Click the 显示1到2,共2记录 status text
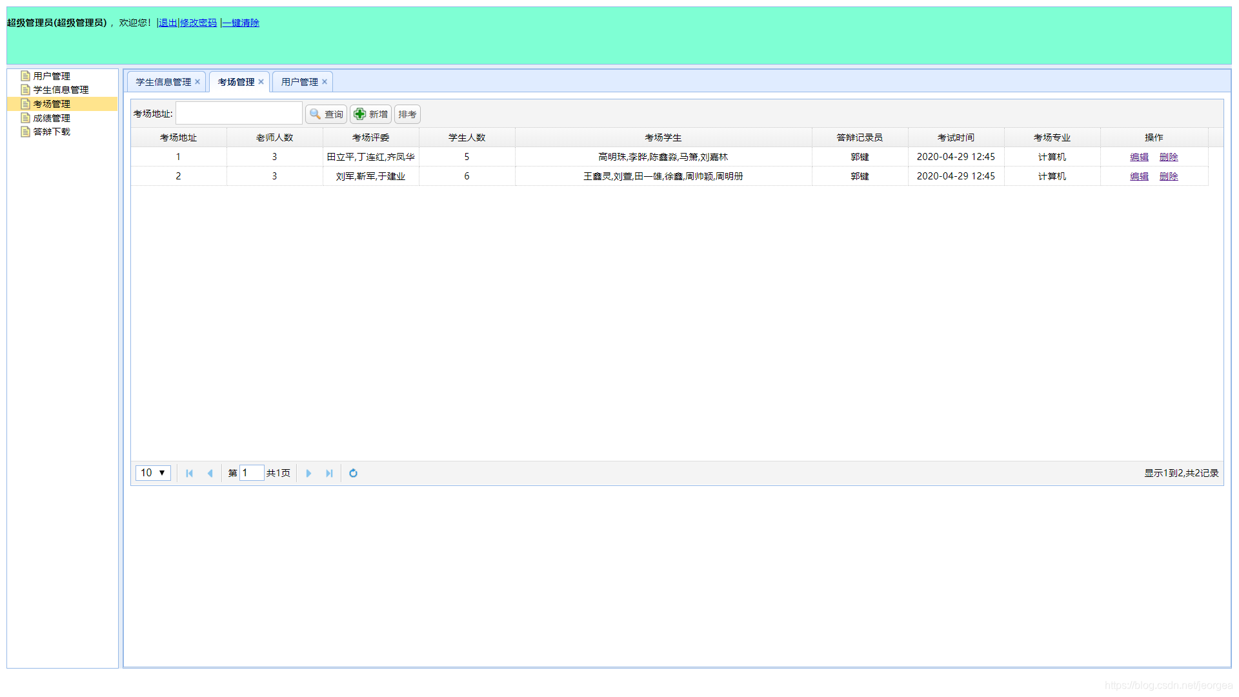1239x697 pixels. point(1182,473)
